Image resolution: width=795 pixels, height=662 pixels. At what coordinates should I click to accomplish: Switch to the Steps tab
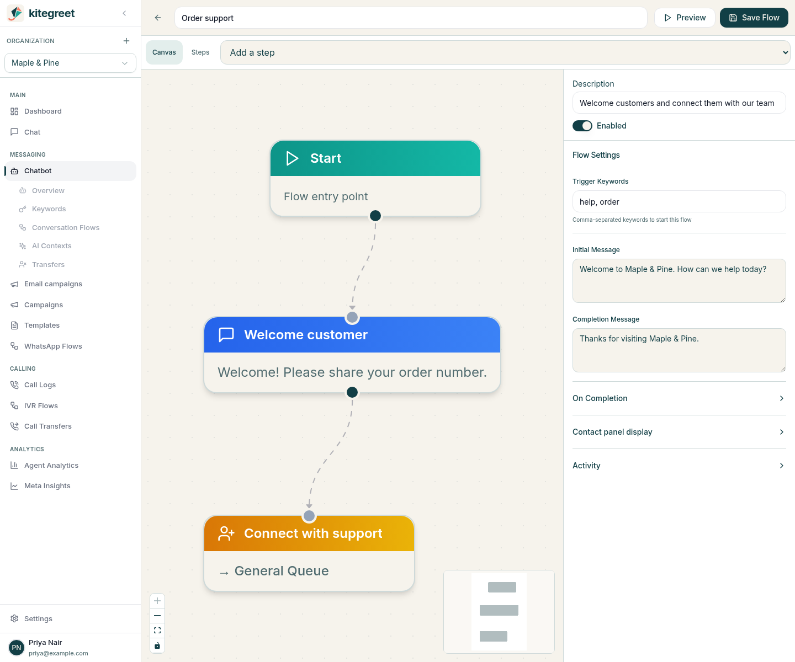tap(200, 52)
